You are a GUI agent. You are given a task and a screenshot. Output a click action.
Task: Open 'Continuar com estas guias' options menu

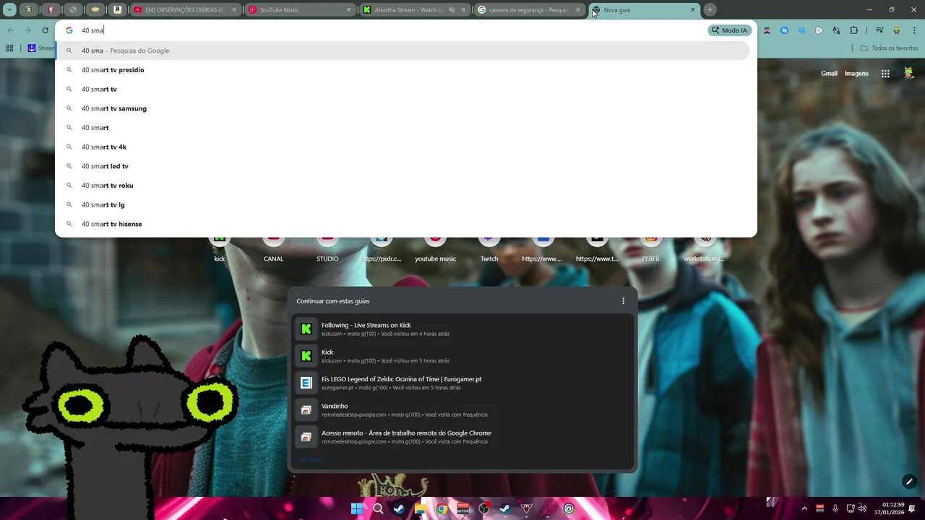(623, 301)
